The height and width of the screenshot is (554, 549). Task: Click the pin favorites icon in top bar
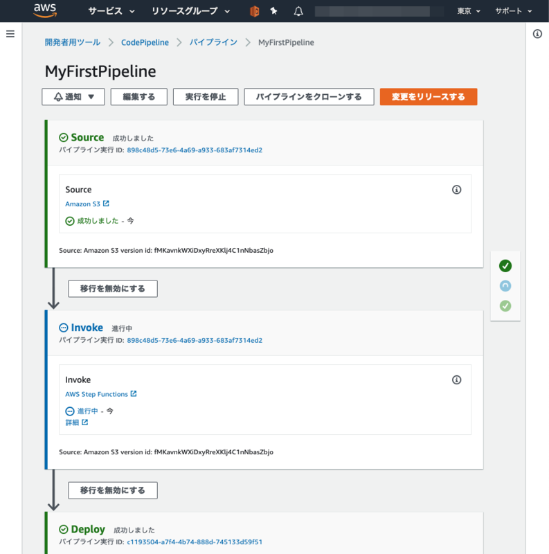(x=274, y=11)
